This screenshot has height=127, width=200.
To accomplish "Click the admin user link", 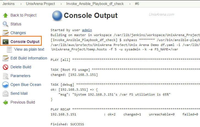I will (87, 30).
